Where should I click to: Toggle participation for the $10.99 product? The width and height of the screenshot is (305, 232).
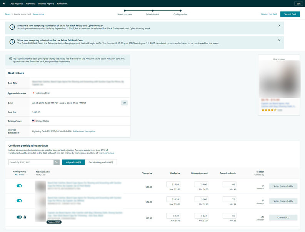click(x=19, y=217)
